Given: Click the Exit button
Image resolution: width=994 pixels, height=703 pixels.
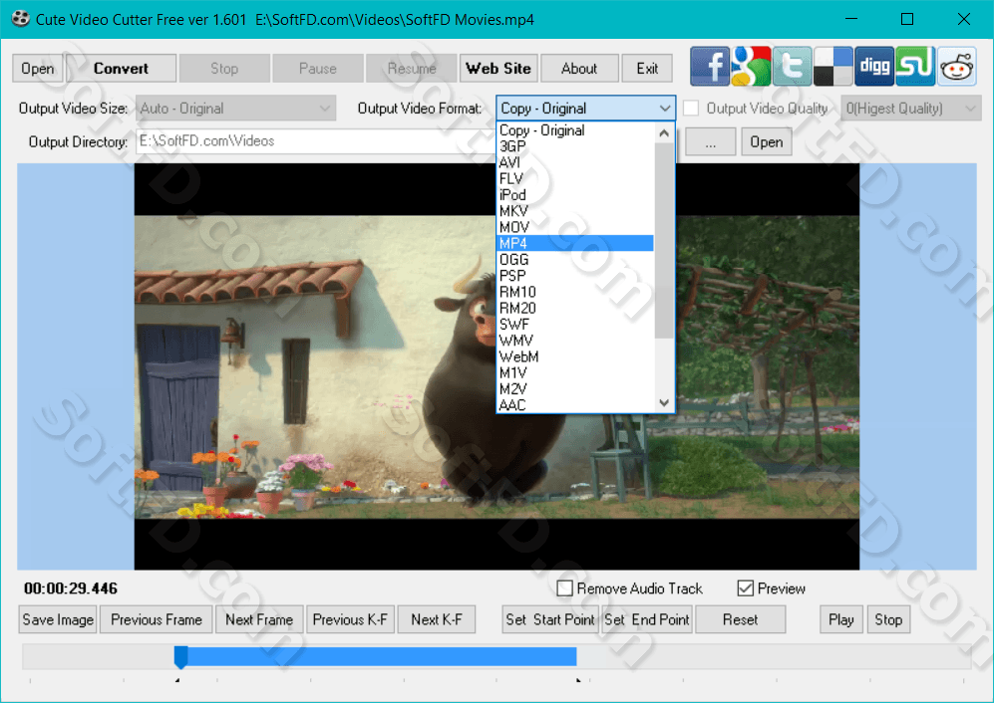Looking at the screenshot, I should click(x=647, y=69).
